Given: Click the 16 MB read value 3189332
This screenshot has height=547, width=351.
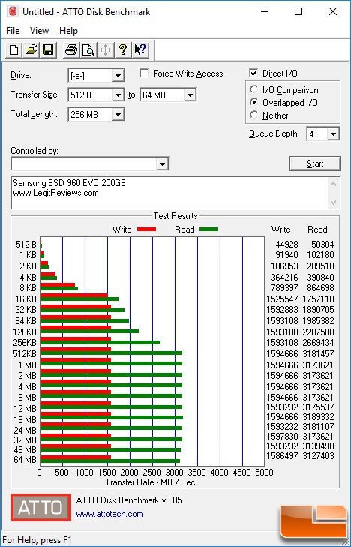Looking at the screenshot, I should (319, 417).
